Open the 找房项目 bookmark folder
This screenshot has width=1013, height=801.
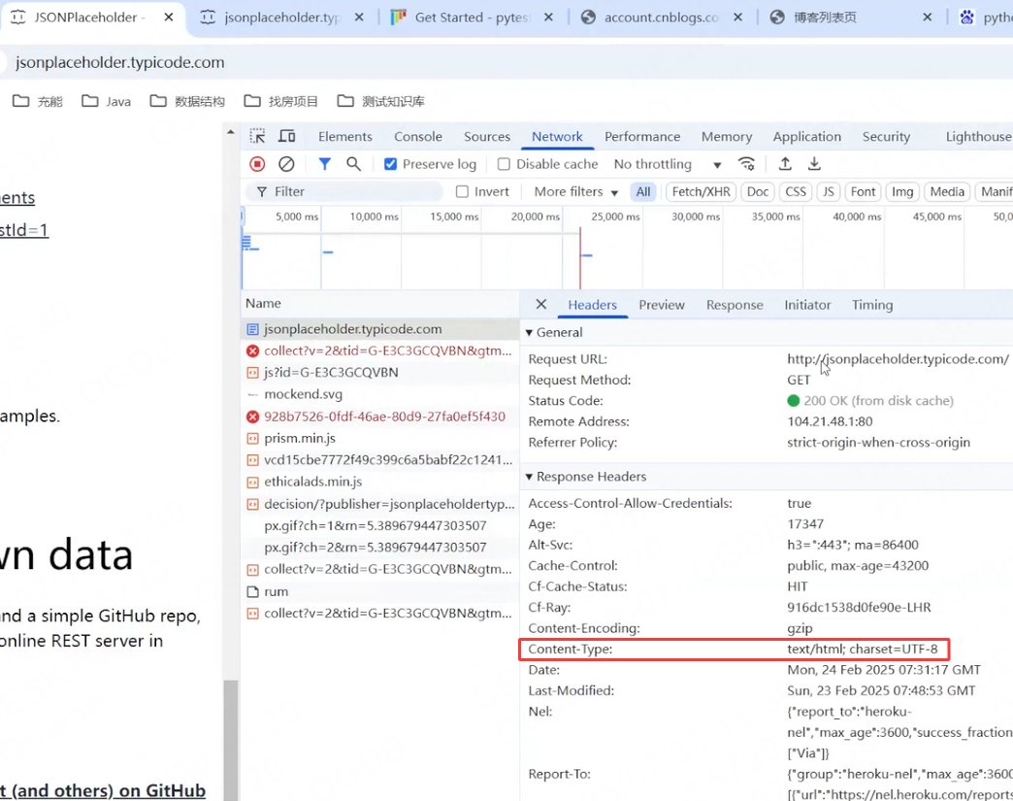tap(281, 102)
